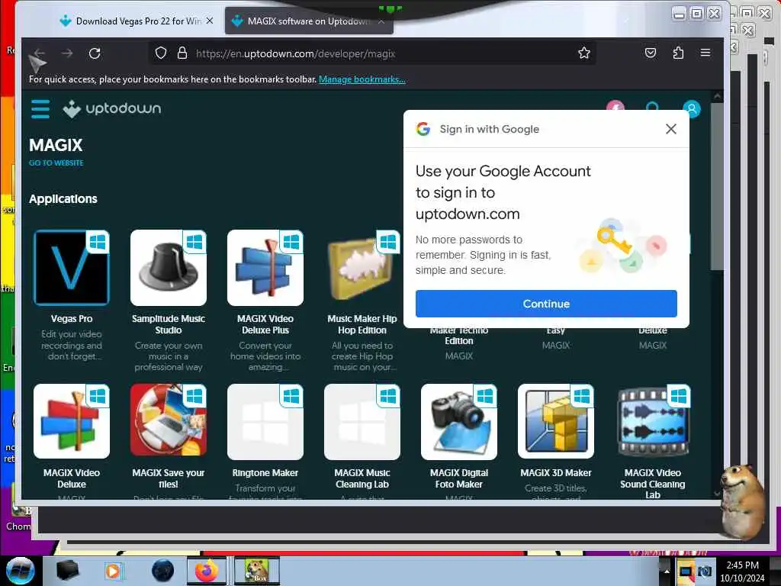Open the Firefox extensions menu
Viewport: 781px width, 586px height.
[678, 53]
